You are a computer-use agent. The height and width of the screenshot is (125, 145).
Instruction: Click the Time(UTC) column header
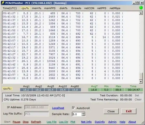(x=10, y=8)
